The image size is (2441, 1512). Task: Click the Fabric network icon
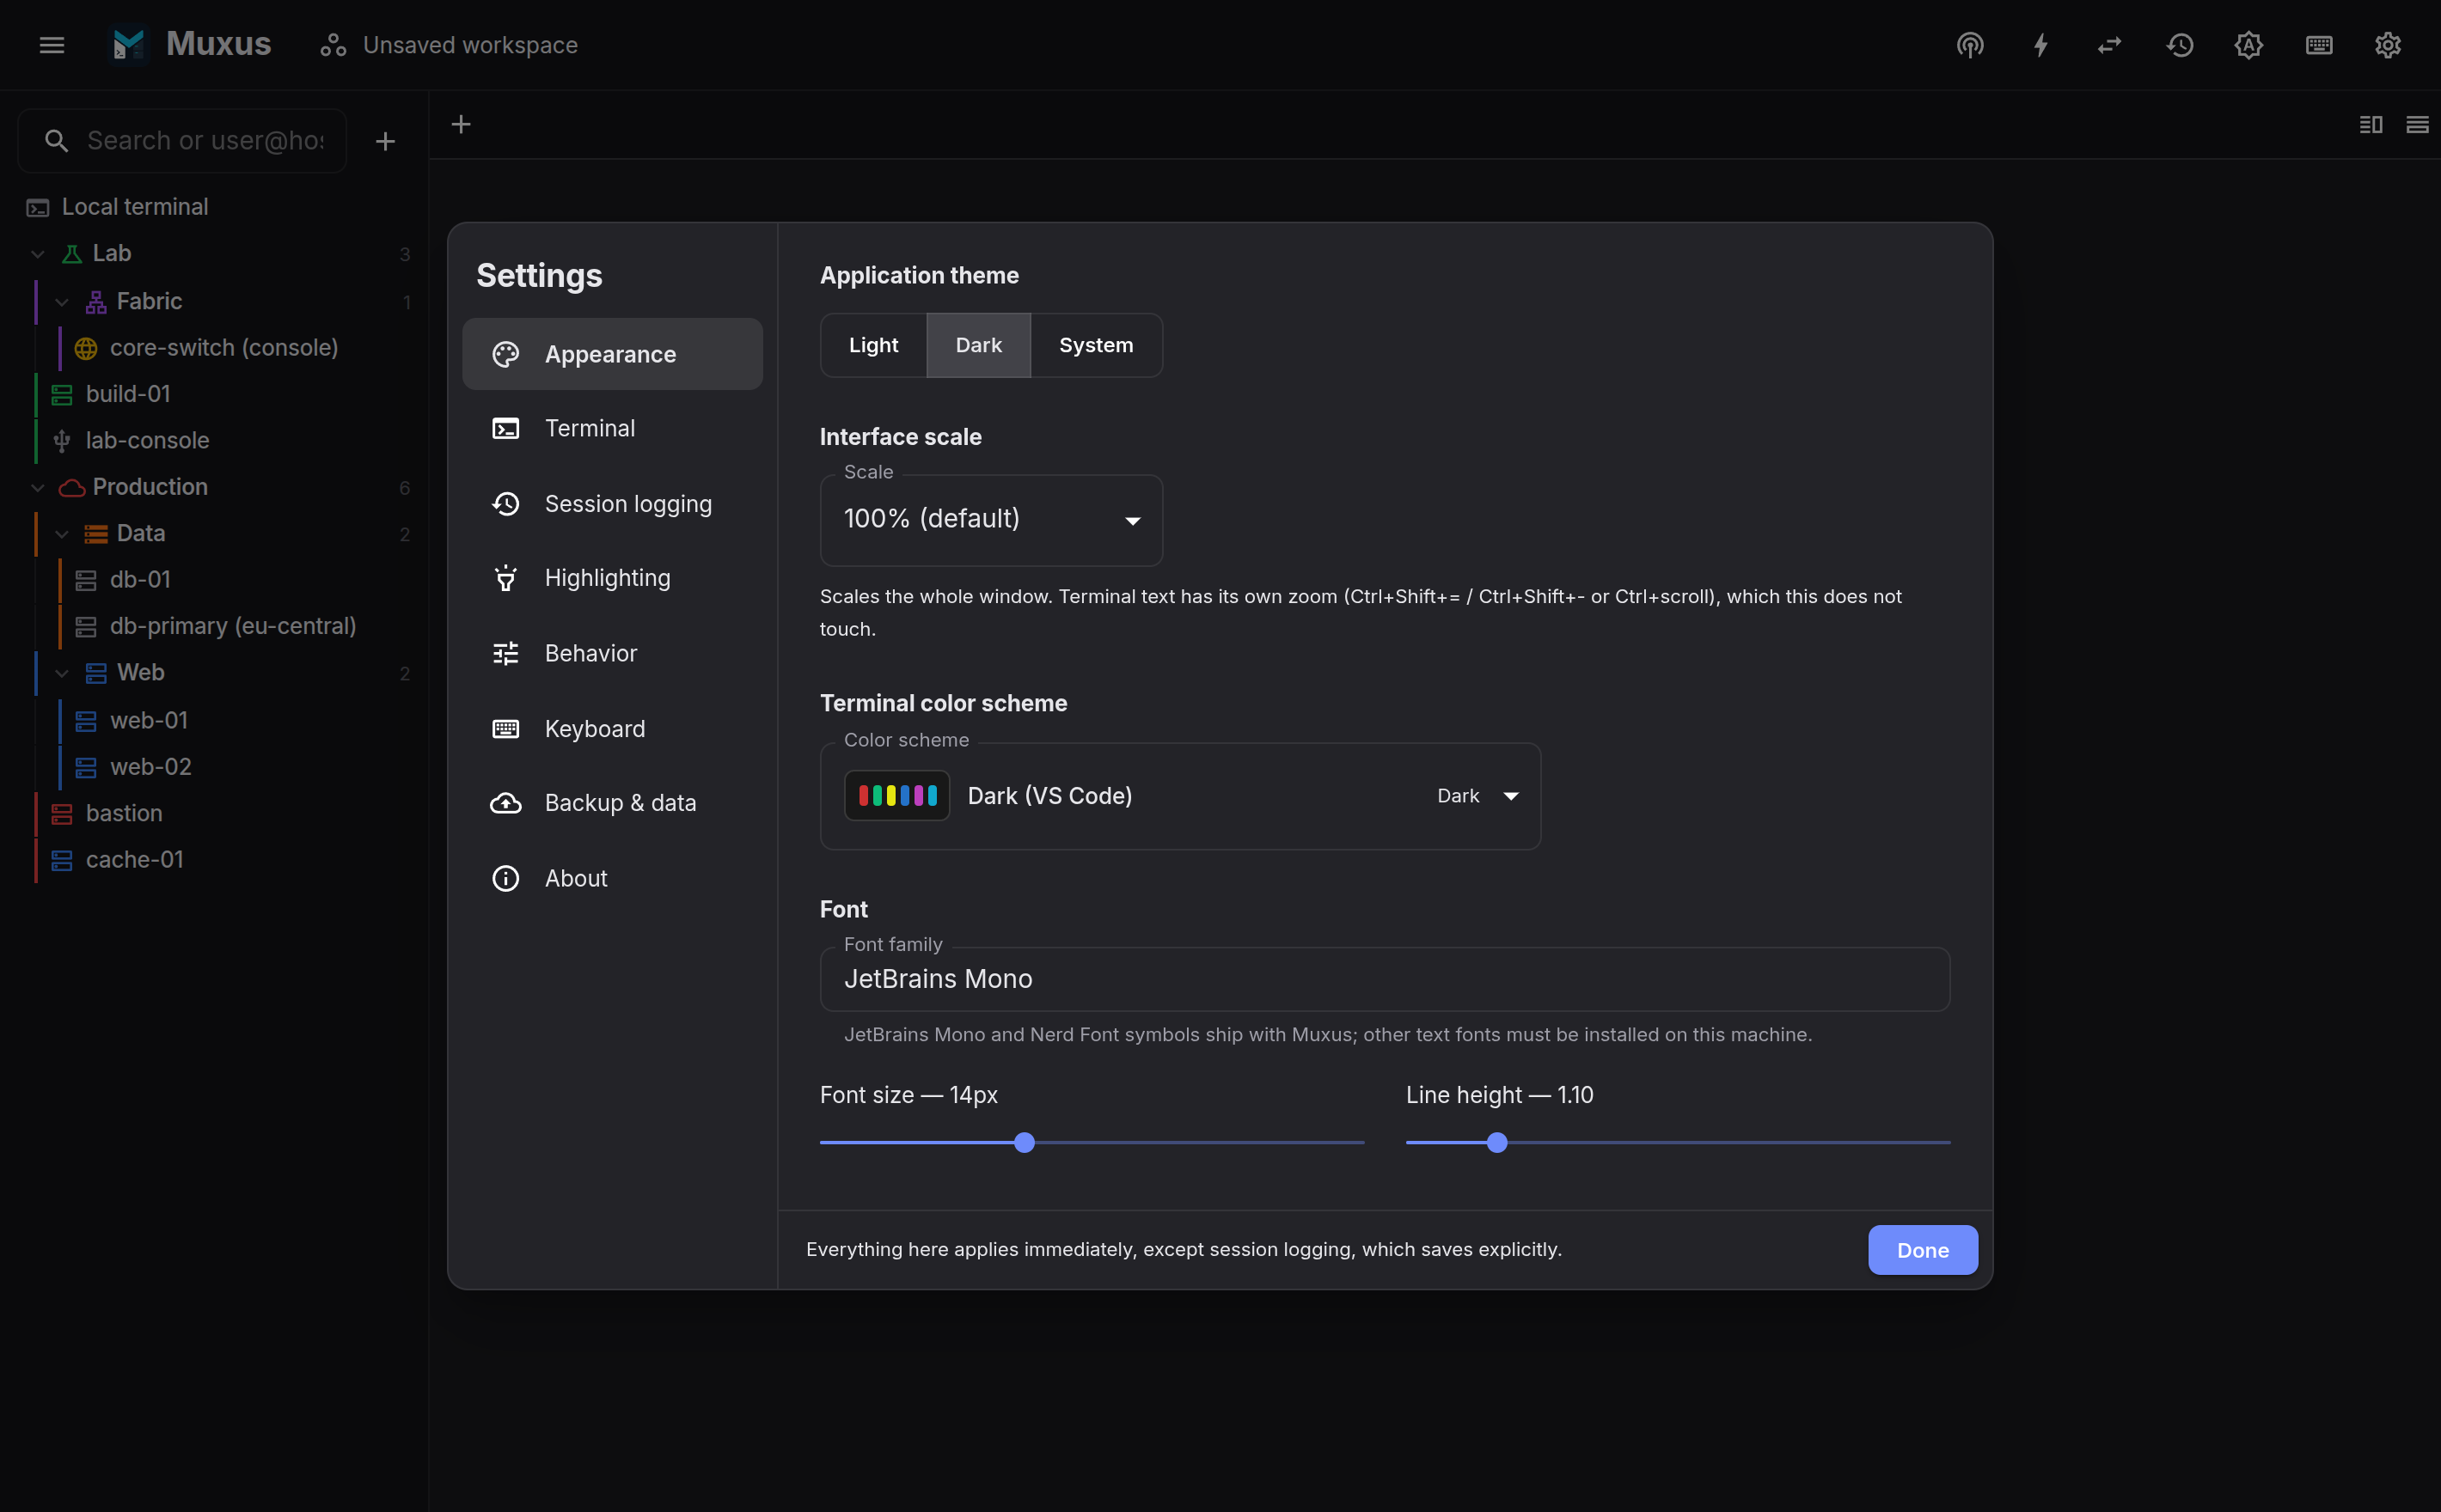[96, 302]
